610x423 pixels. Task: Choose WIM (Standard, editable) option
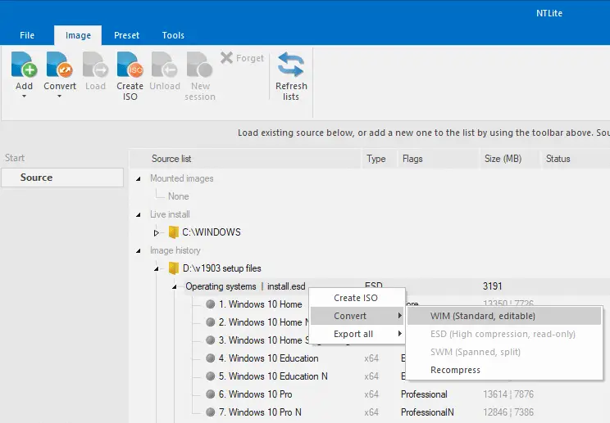tap(504, 316)
